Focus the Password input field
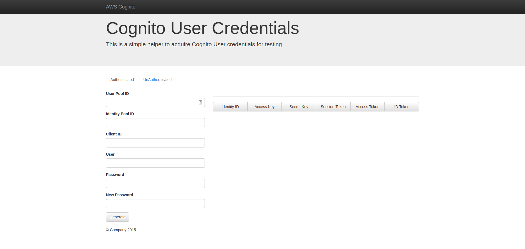 coord(155,183)
